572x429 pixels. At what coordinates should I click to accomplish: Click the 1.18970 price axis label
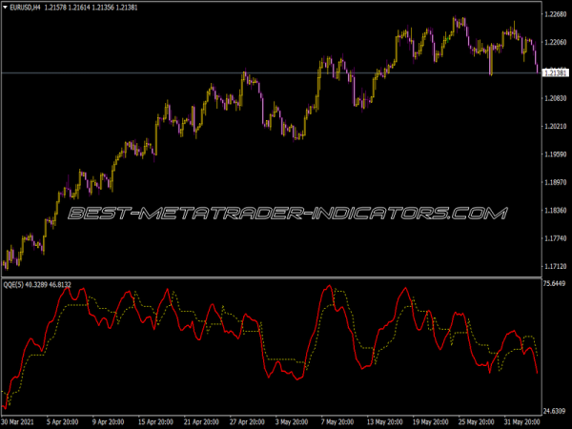556,182
